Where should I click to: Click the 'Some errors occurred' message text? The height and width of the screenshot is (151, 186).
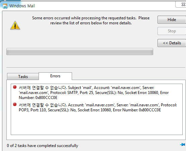pos(91,20)
